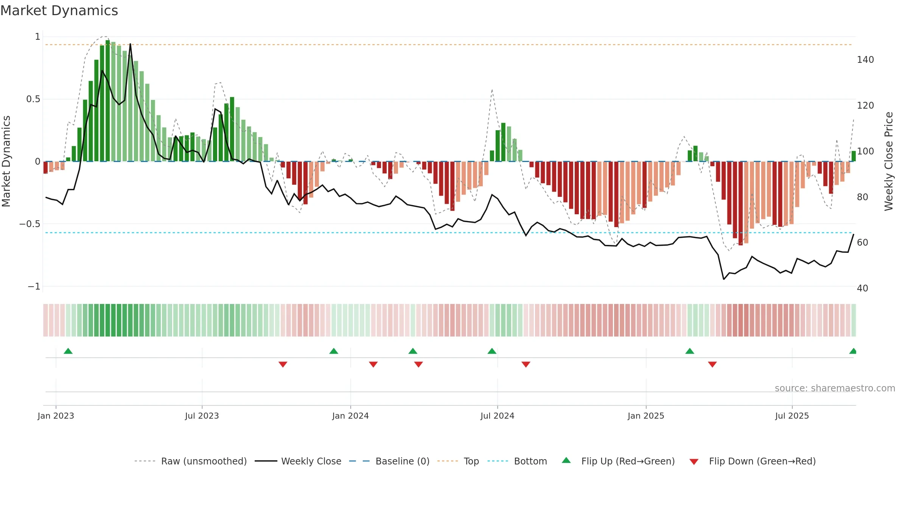The height and width of the screenshot is (511, 908).
Task: Click the Jan 2023 axis label
Action: (56, 416)
